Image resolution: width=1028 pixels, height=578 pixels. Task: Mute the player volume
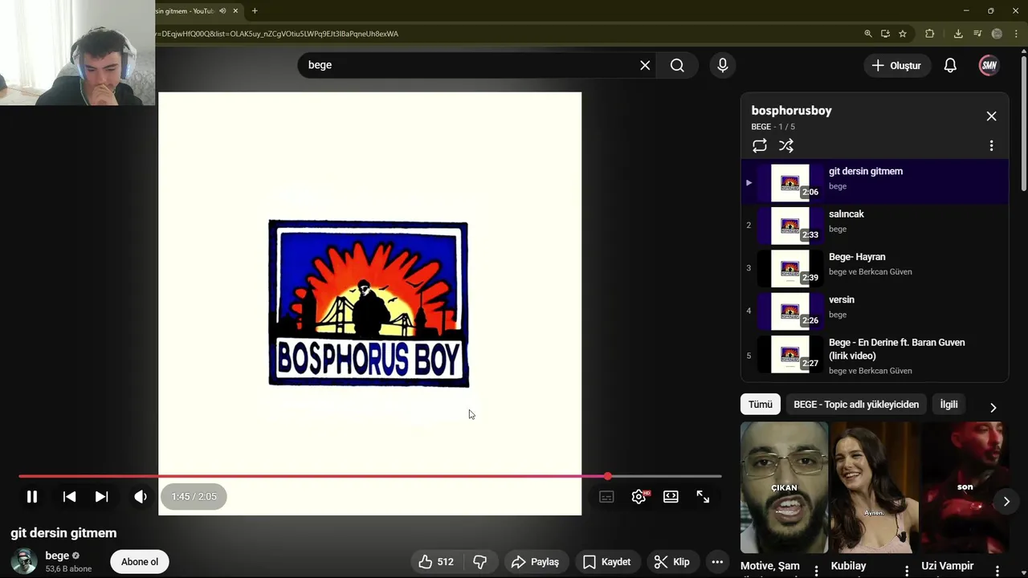point(141,497)
